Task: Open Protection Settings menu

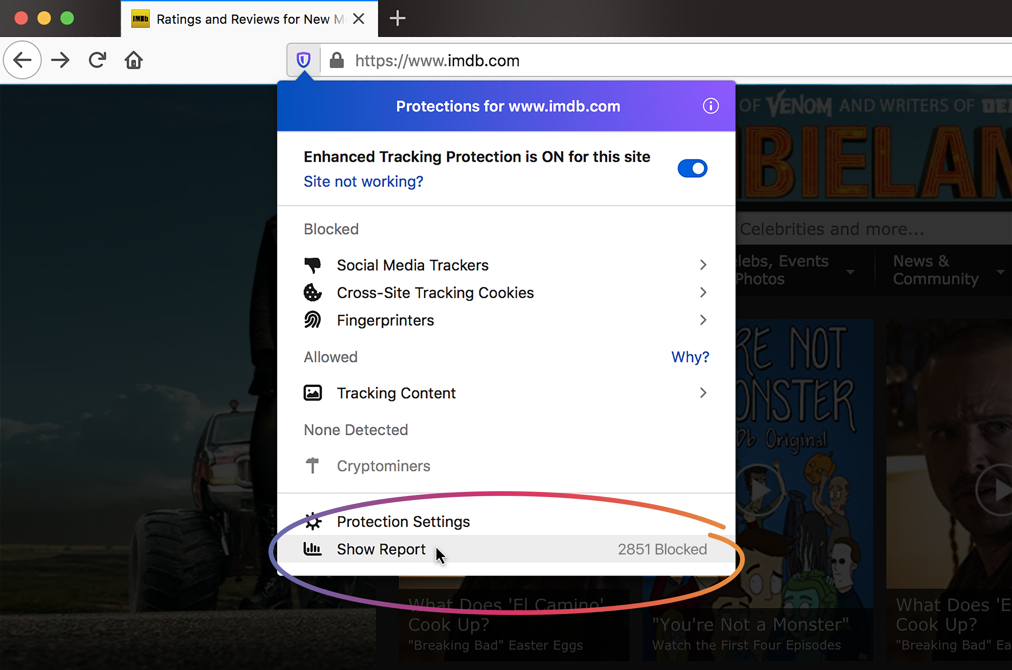Action: (402, 521)
